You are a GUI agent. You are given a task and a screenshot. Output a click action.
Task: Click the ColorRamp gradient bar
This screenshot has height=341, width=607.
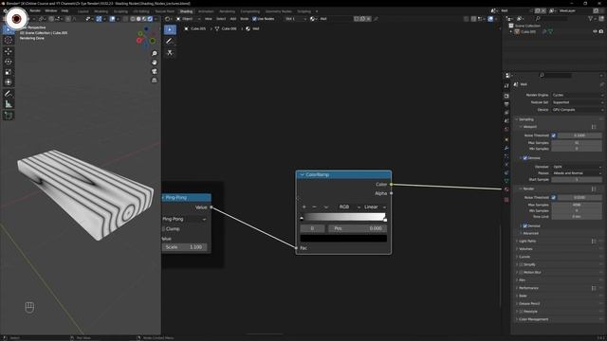pyautogui.click(x=343, y=217)
